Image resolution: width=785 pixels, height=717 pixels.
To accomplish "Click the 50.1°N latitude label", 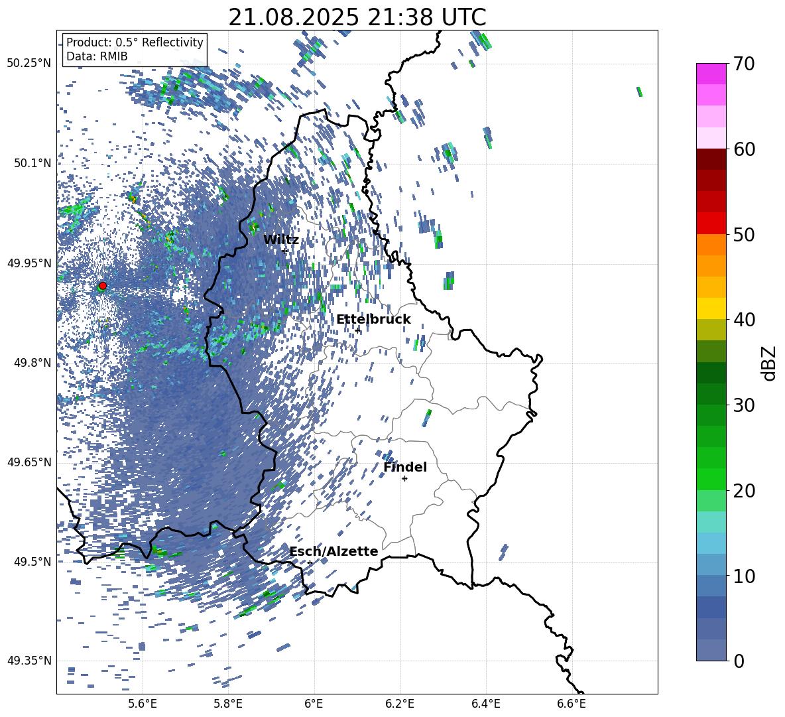I will point(32,163).
